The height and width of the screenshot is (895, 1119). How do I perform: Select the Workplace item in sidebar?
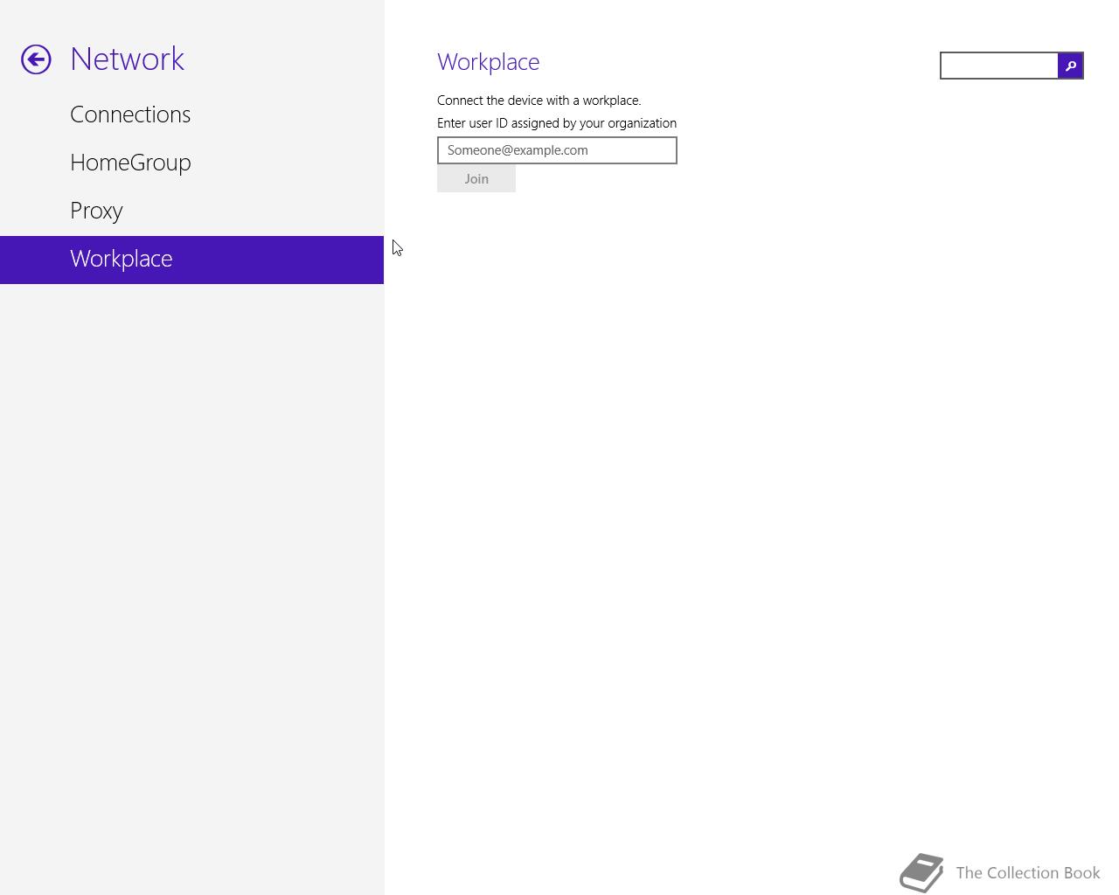coord(191,260)
